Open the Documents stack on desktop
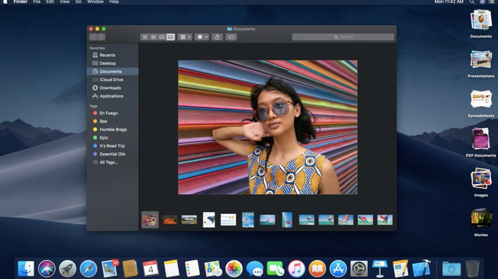The width and height of the screenshot is (498, 279). click(481, 24)
